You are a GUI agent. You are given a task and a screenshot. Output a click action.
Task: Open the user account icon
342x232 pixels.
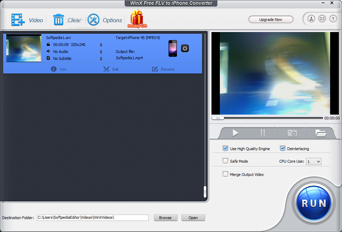pos(311,19)
